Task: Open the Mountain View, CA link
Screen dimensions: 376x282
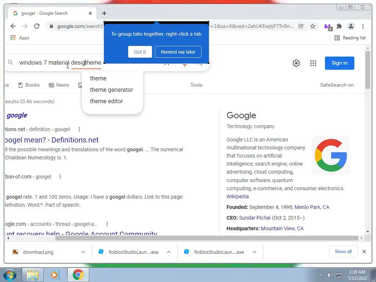Action: coord(282,228)
